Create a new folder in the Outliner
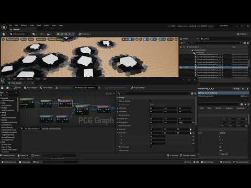Screen dimensions: 251x188 [244, 43]
